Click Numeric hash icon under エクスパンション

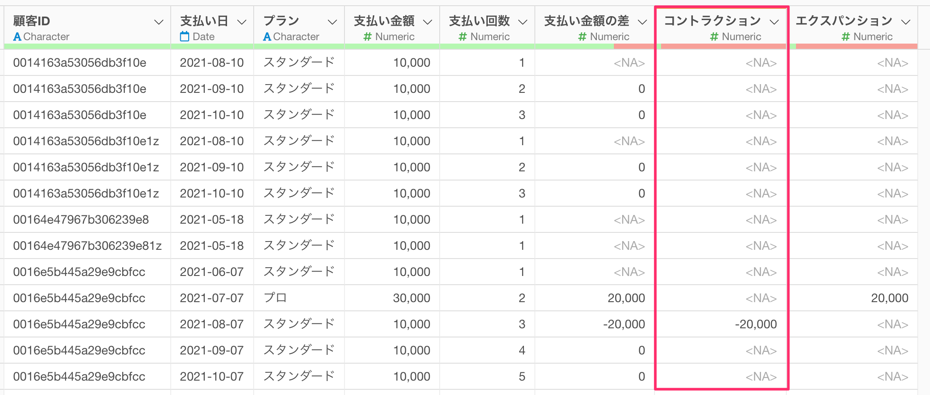pyautogui.click(x=846, y=37)
